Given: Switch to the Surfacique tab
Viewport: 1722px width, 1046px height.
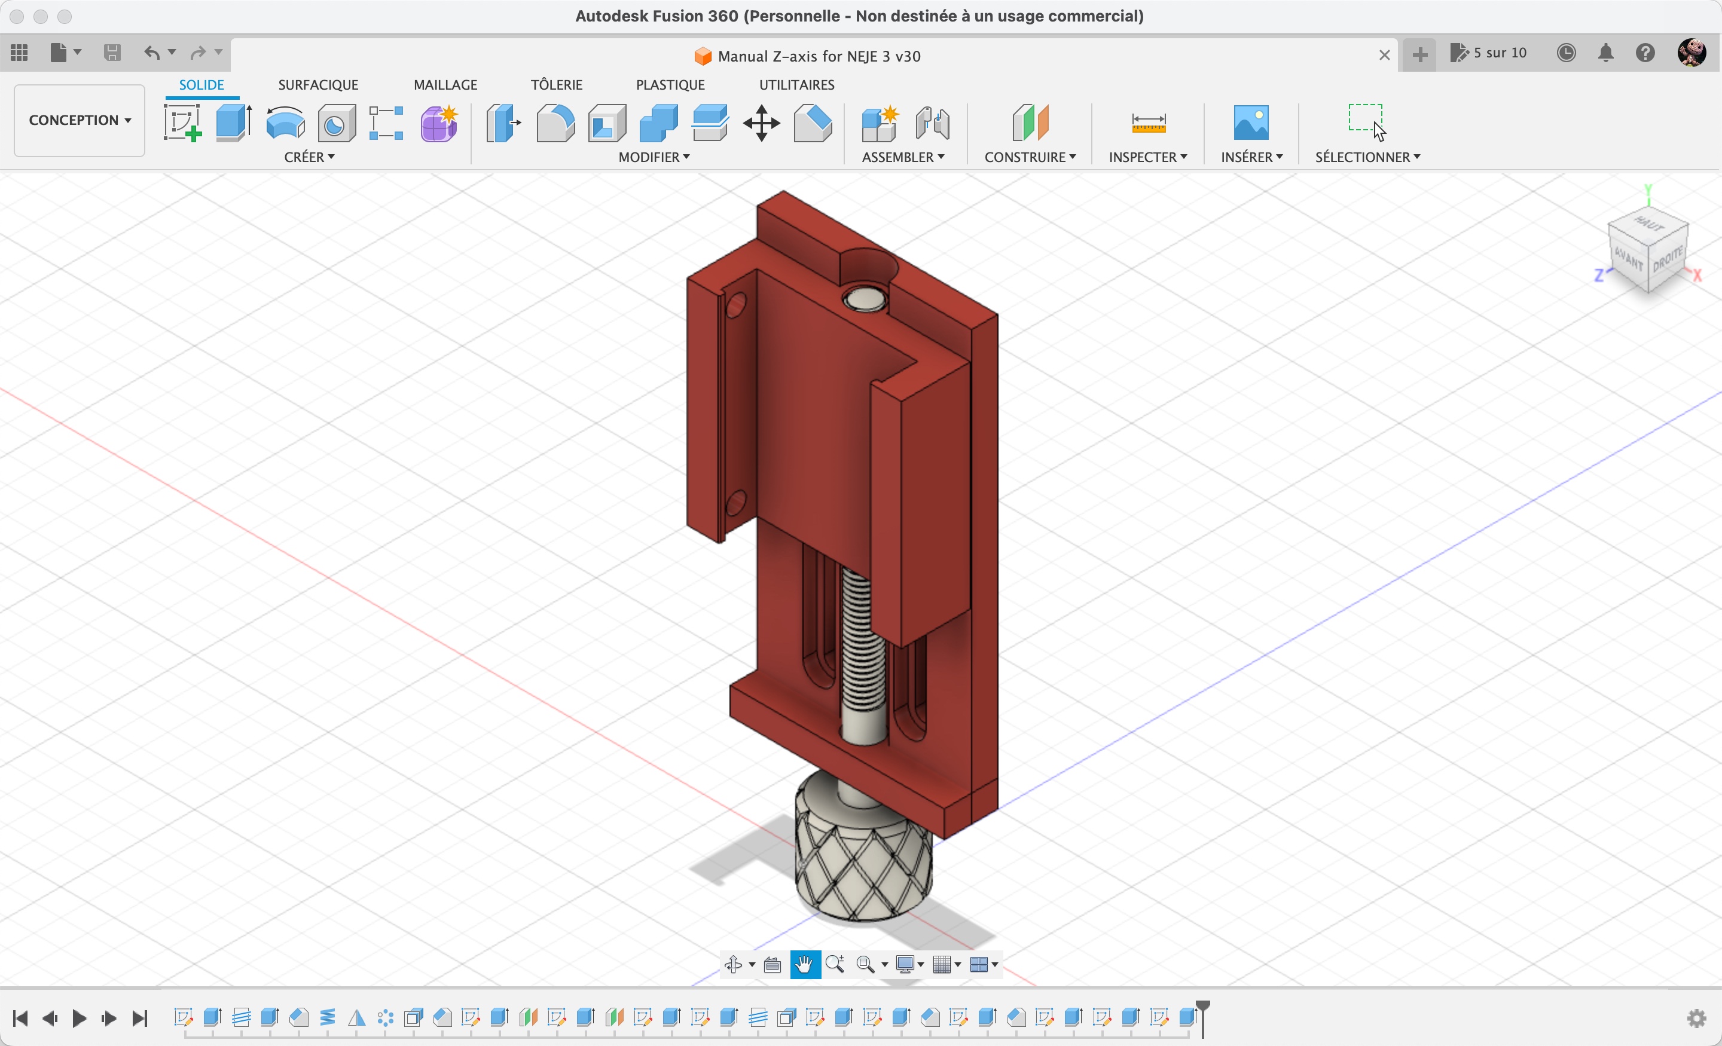Looking at the screenshot, I should point(318,84).
